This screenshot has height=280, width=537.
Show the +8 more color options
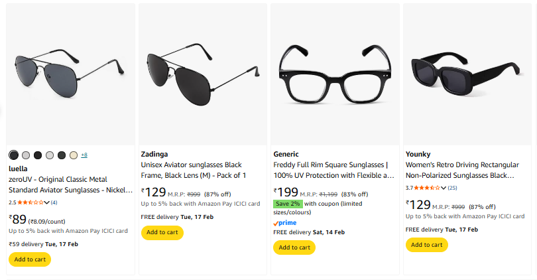click(x=84, y=155)
